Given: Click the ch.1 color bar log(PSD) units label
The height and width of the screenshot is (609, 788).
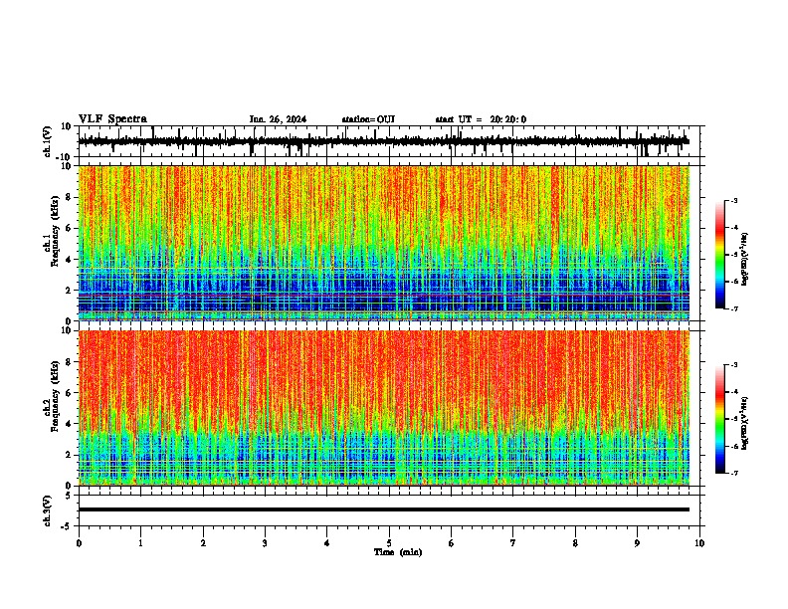Looking at the screenshot, I should (745, 259).
